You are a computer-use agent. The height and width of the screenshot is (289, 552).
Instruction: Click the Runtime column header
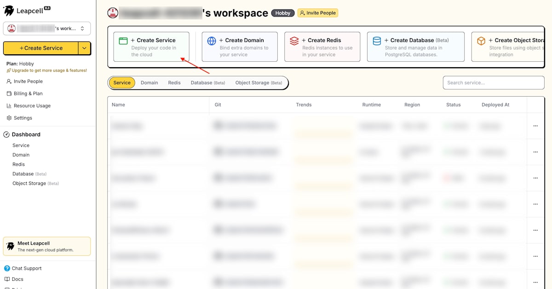pos(372,105)
